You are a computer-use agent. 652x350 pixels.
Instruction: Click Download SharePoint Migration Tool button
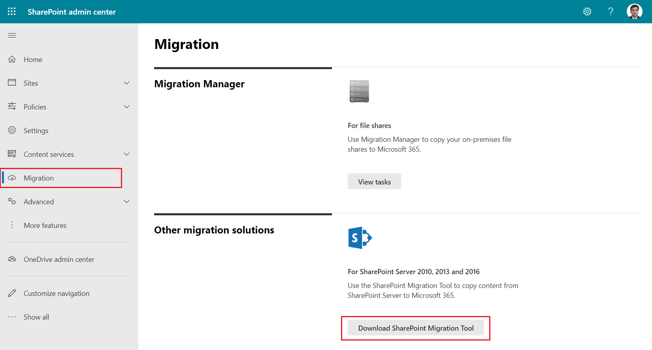(416, 328)
